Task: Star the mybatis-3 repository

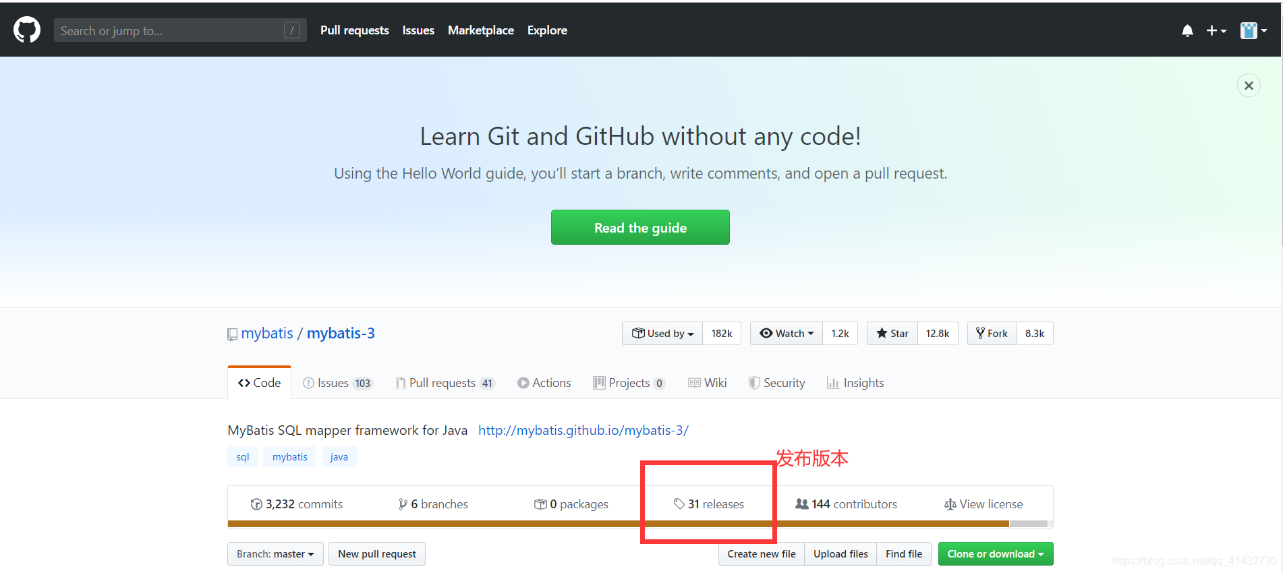Action: coord(892,333)
